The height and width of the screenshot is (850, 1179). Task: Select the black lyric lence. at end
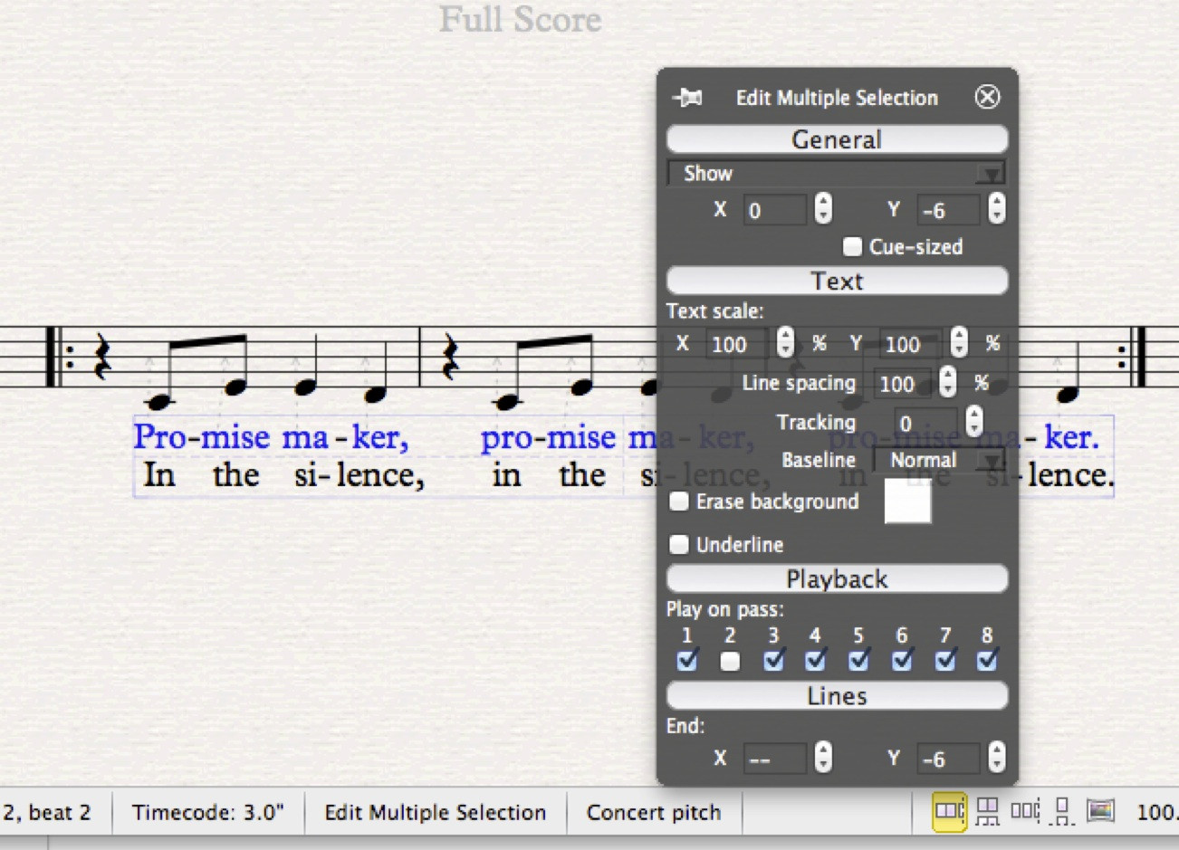1070,474
